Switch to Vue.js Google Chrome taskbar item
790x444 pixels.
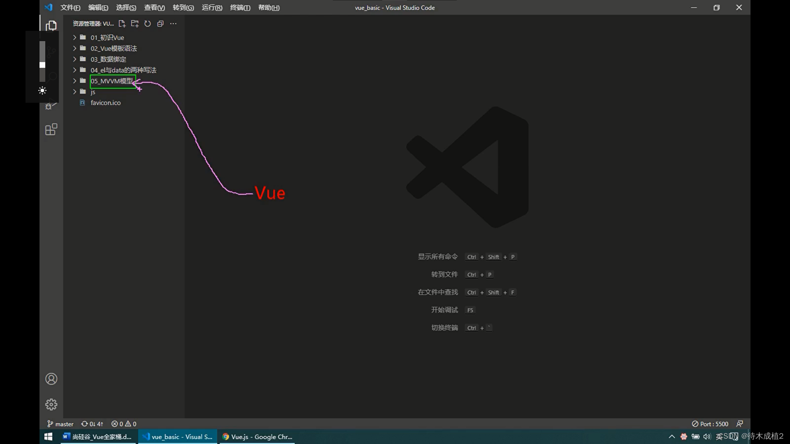258,437
